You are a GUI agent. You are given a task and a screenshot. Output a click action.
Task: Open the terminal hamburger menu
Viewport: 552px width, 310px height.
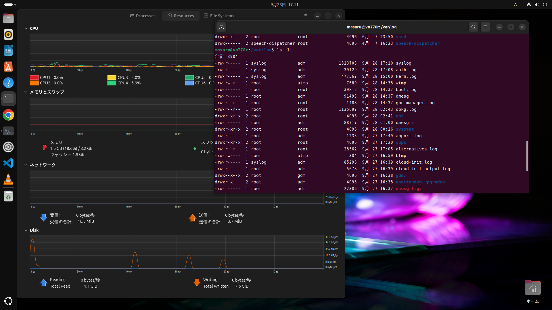pos(485,27)
